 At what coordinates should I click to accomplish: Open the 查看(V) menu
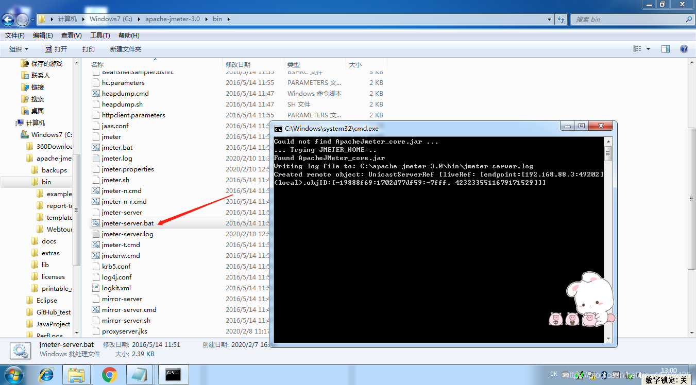[x=72, y=36]
